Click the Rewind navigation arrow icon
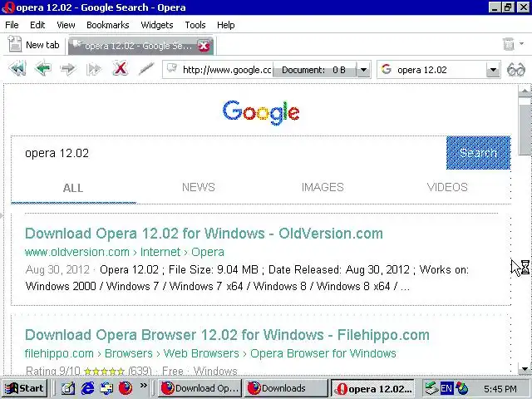 point(17,69)
